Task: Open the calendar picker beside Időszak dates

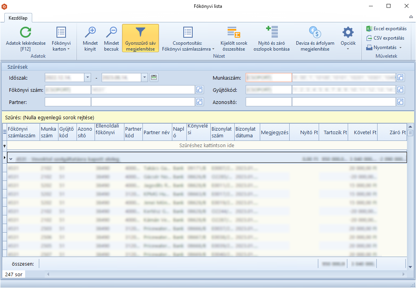Action: click(x=154, y=78)
